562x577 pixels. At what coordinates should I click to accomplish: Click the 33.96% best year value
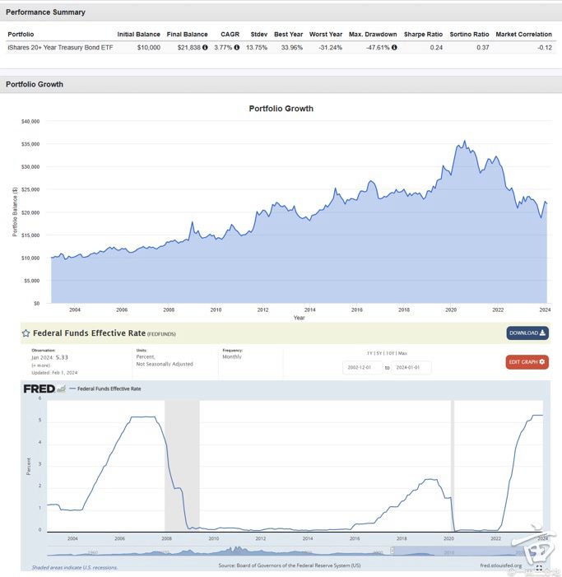click(292, 48)
